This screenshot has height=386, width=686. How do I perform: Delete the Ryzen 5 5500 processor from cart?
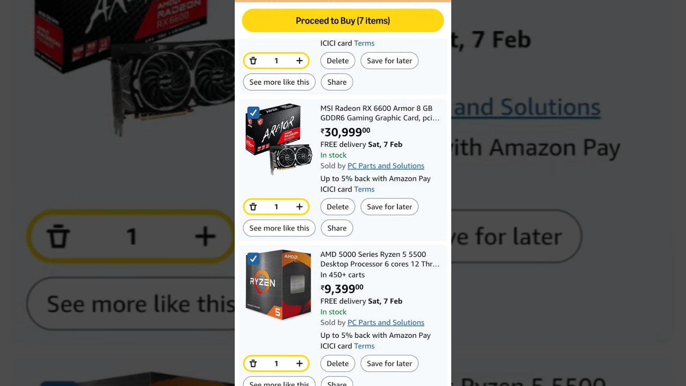[x=338, y=363]
